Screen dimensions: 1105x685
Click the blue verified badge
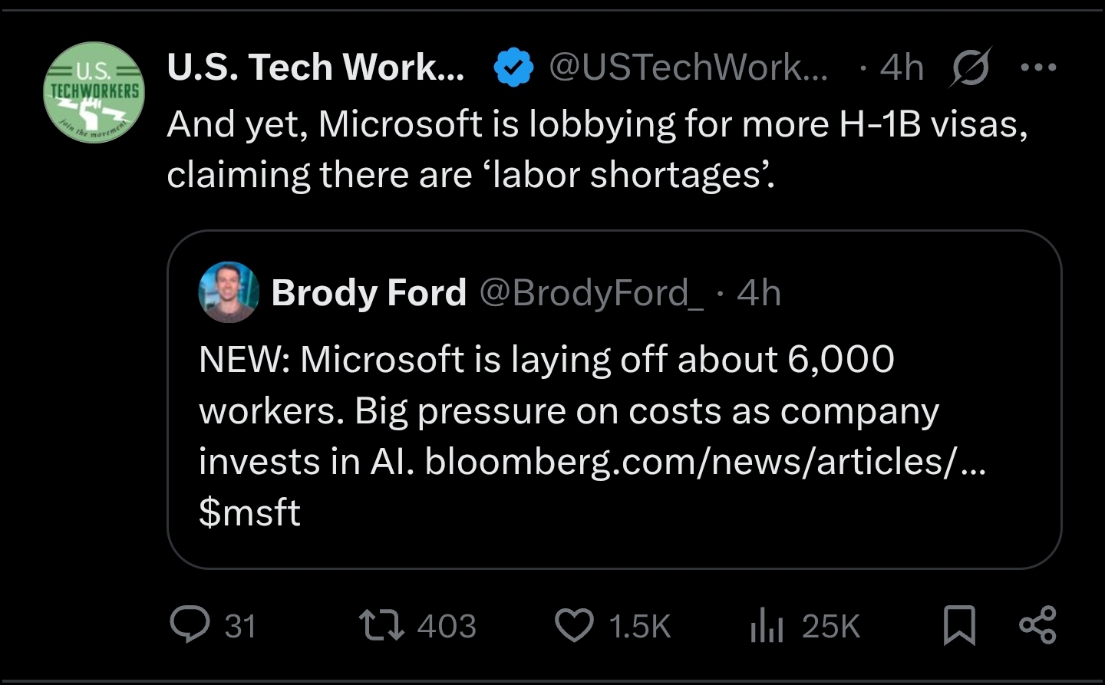click(513, 68)
